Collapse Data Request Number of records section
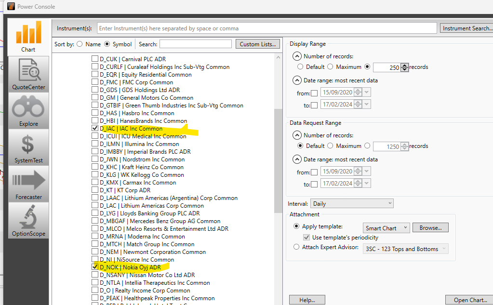493x305 pixels. [297, 135]
